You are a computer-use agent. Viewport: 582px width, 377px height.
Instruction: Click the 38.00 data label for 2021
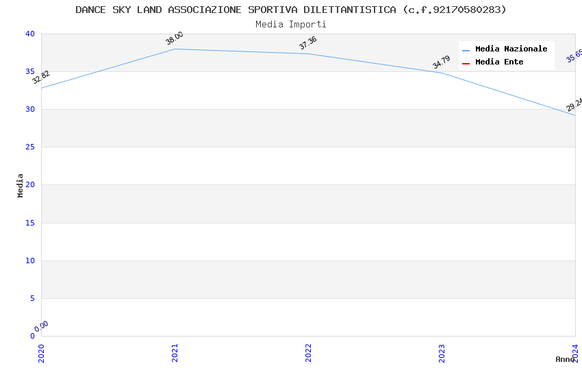pyautogui.click(x=175, y=38)
